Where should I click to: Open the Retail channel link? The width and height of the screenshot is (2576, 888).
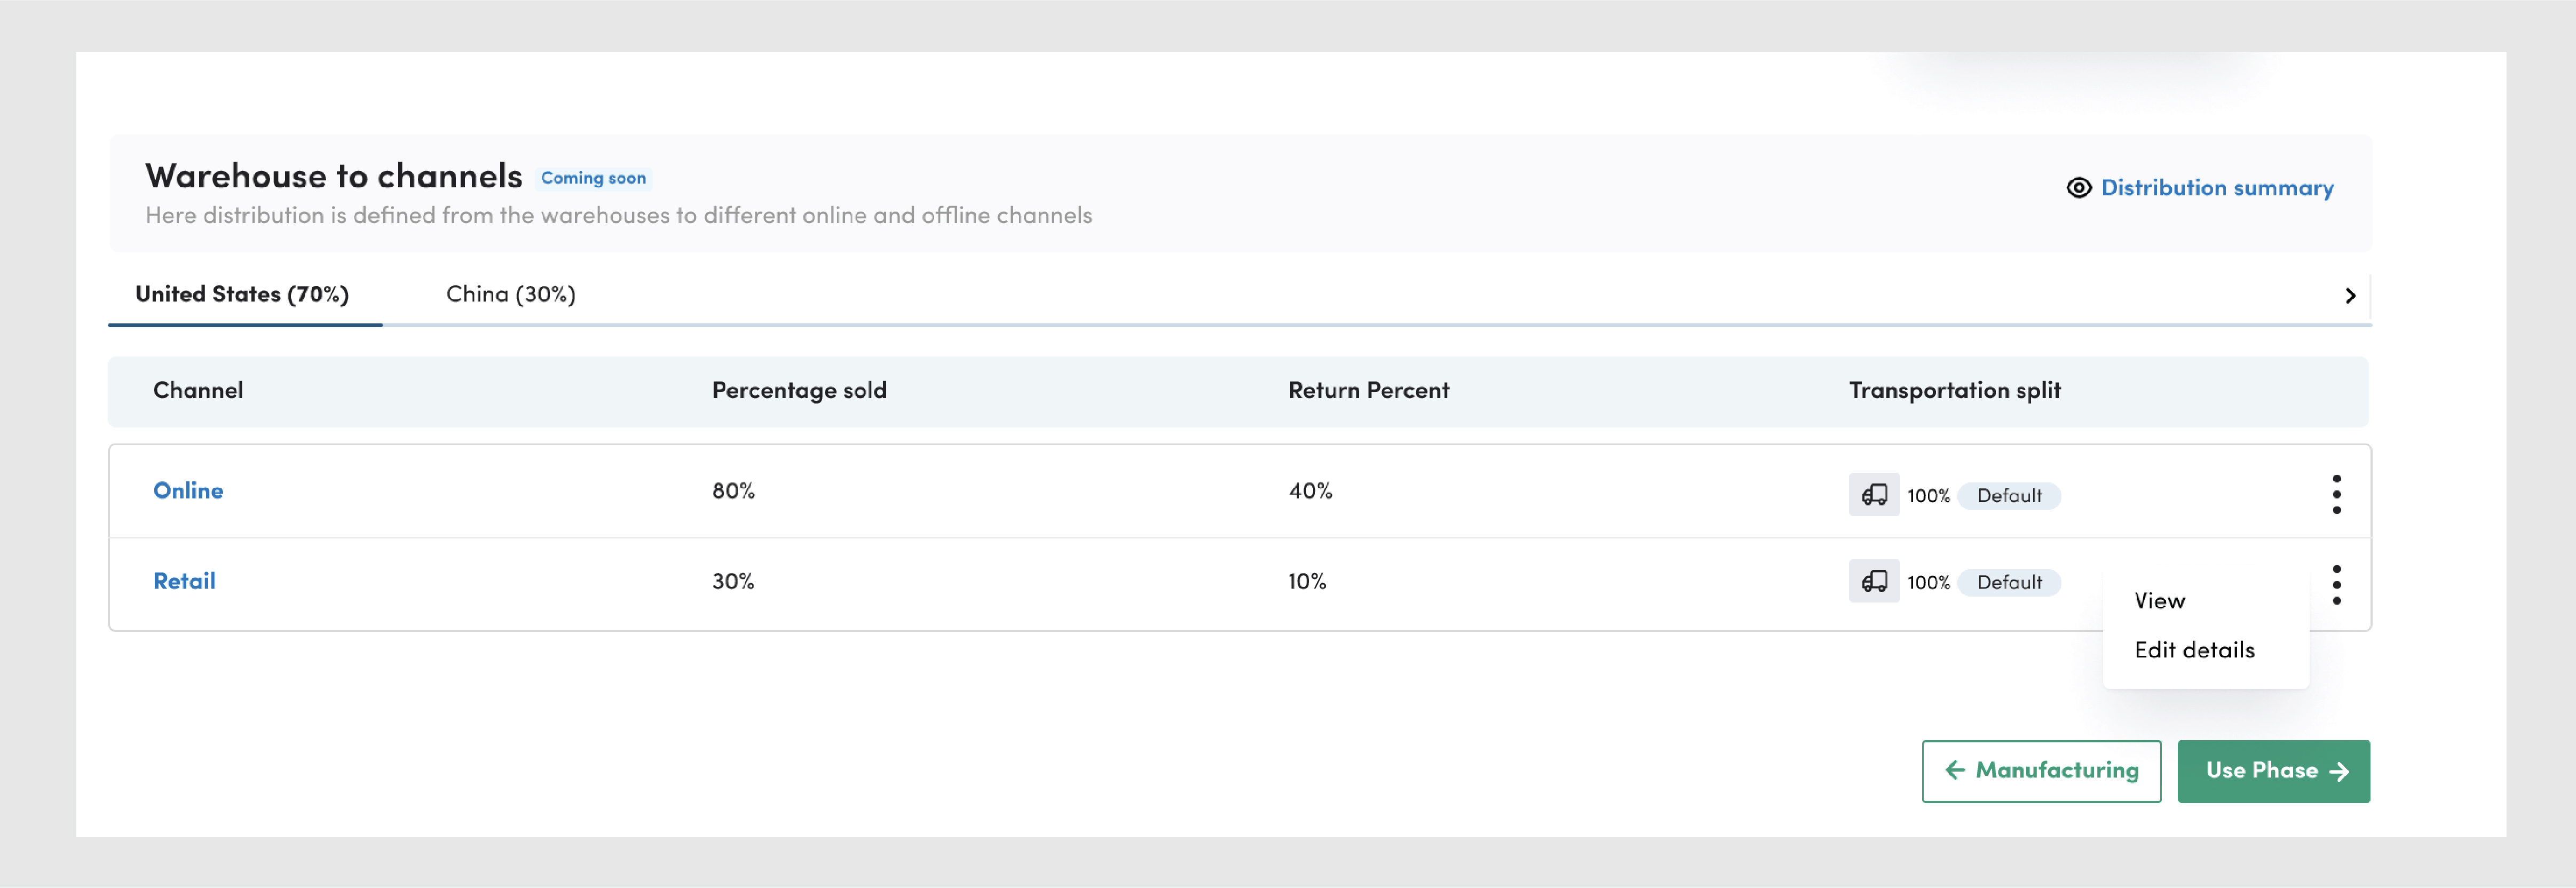click(184, 581)
